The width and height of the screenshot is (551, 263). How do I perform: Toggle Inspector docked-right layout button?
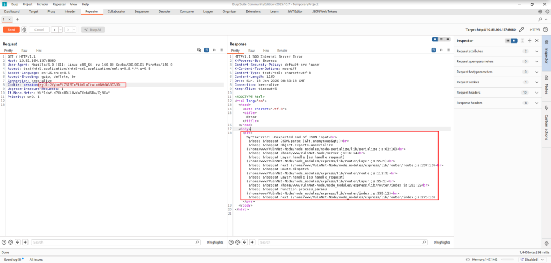[x=514, y=41]
